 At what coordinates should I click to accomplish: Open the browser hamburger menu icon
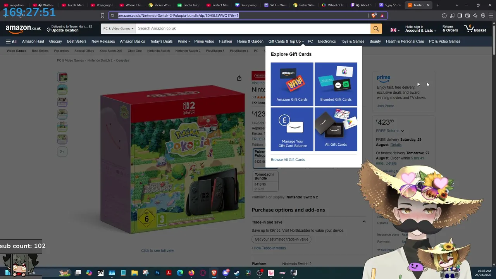(491, 15)
